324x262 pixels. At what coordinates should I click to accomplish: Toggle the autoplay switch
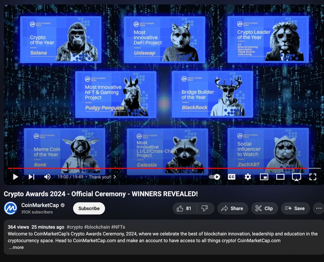pos(214,177)
